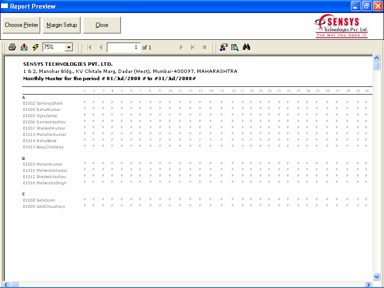
Task: Stop report loading with the stop icon
Action: 205,47
